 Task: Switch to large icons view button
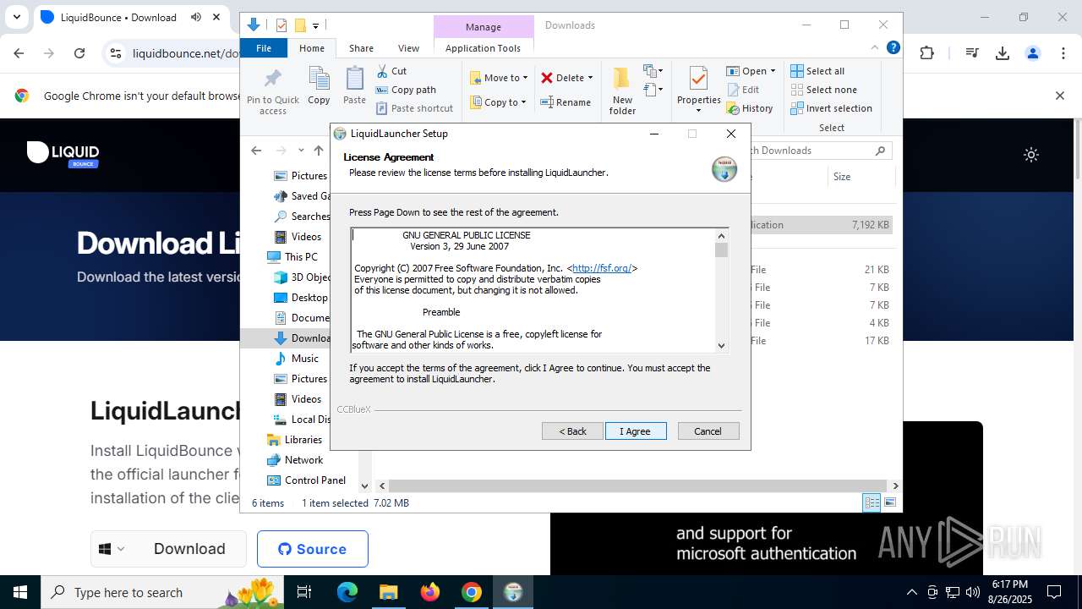890,503
